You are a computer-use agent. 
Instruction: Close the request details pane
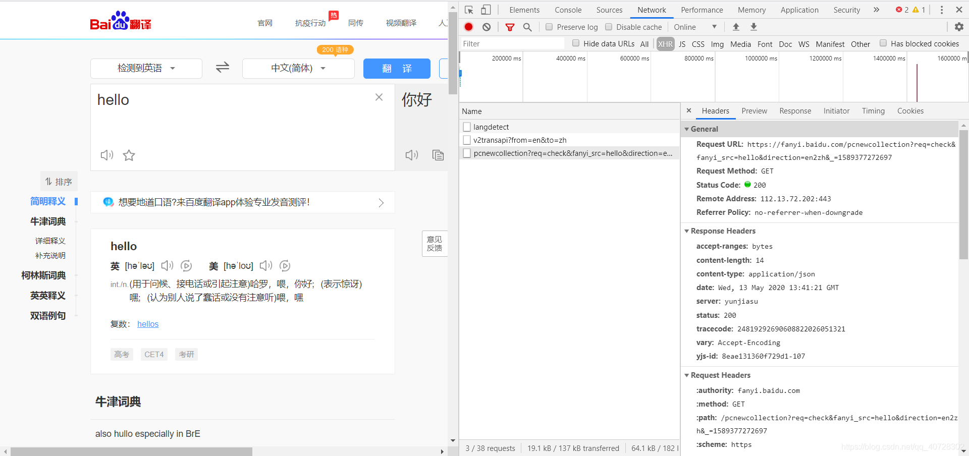click(689, 110)
